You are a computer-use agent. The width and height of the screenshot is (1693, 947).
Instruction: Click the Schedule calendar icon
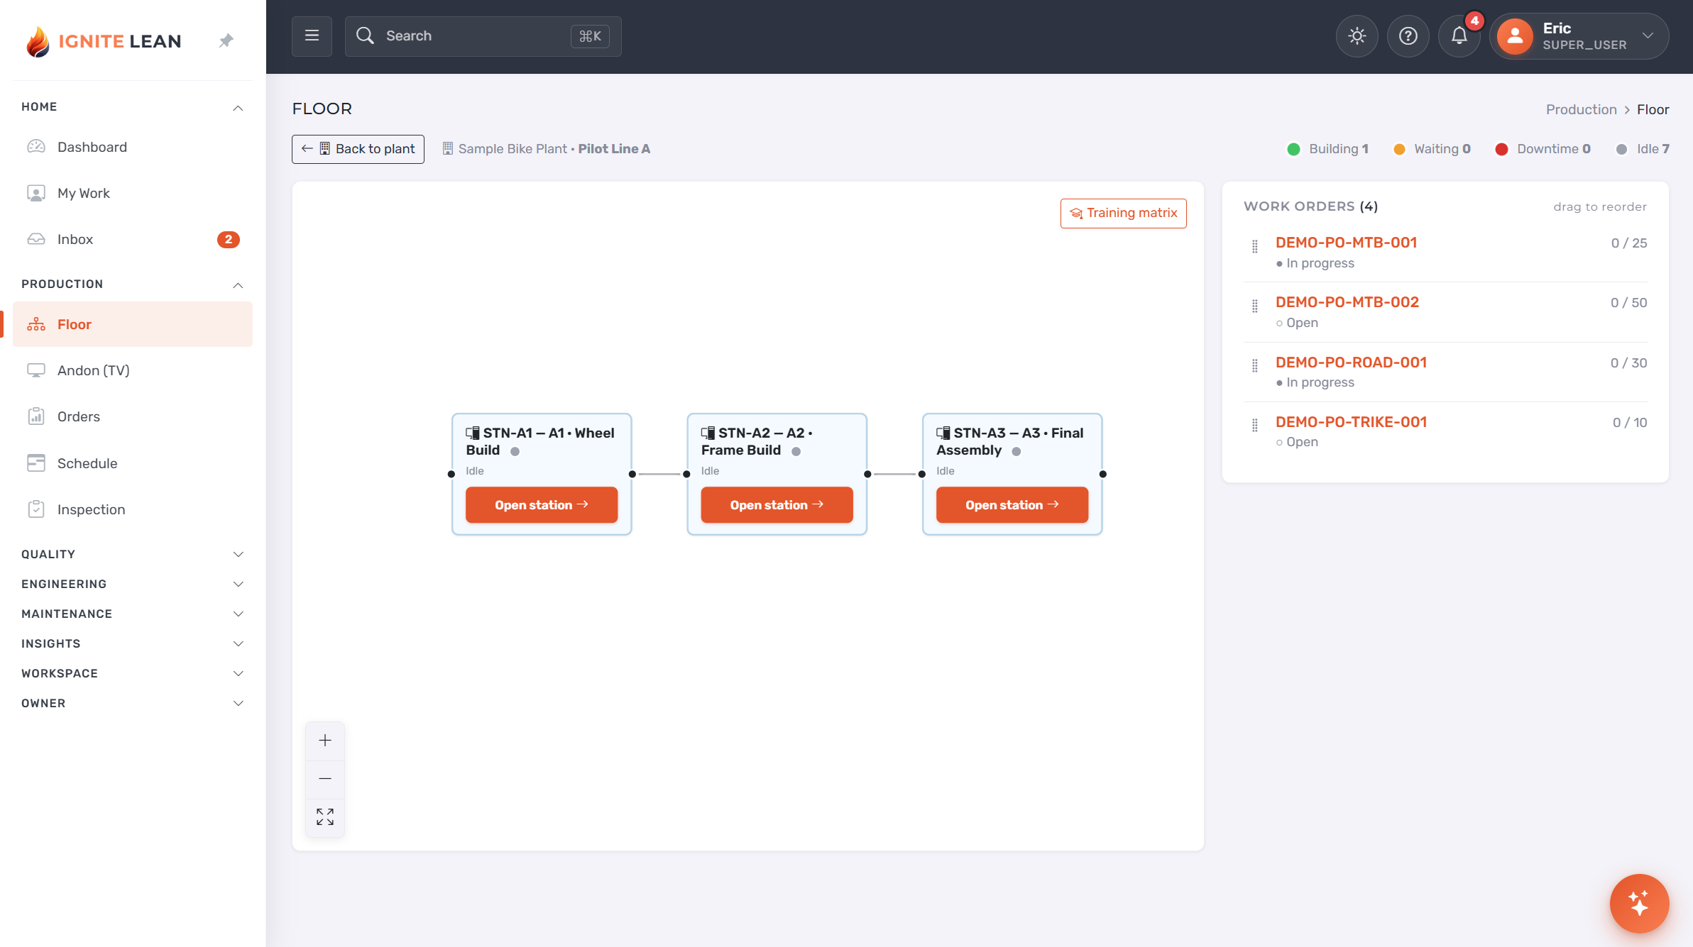(x=36, y=463)
